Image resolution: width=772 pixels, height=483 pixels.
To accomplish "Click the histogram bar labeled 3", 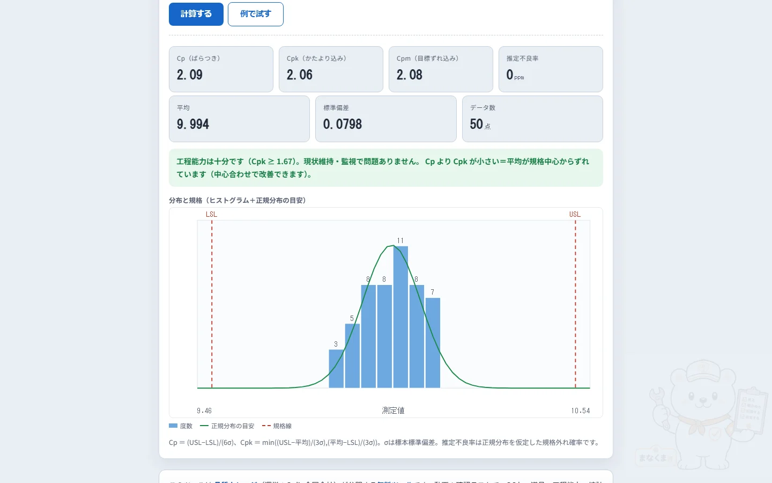I will coord(336,369).
